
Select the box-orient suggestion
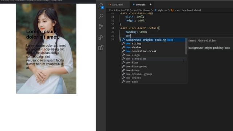(153, 78)
